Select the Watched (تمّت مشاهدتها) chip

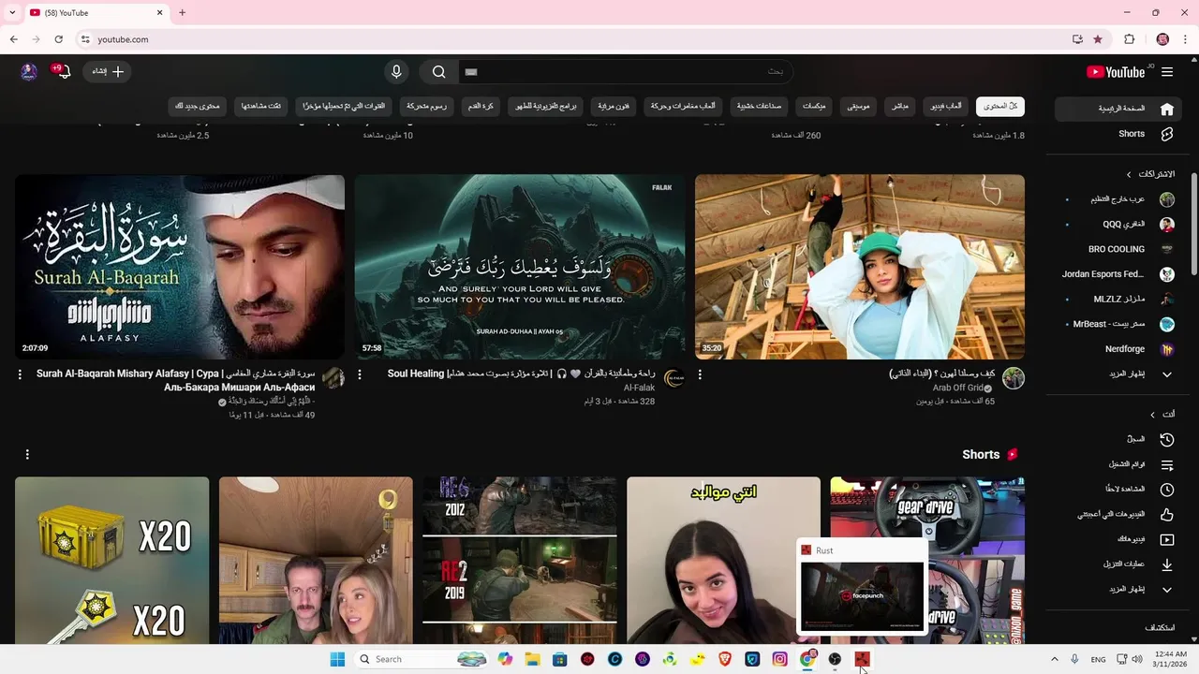tap(261, 107)
